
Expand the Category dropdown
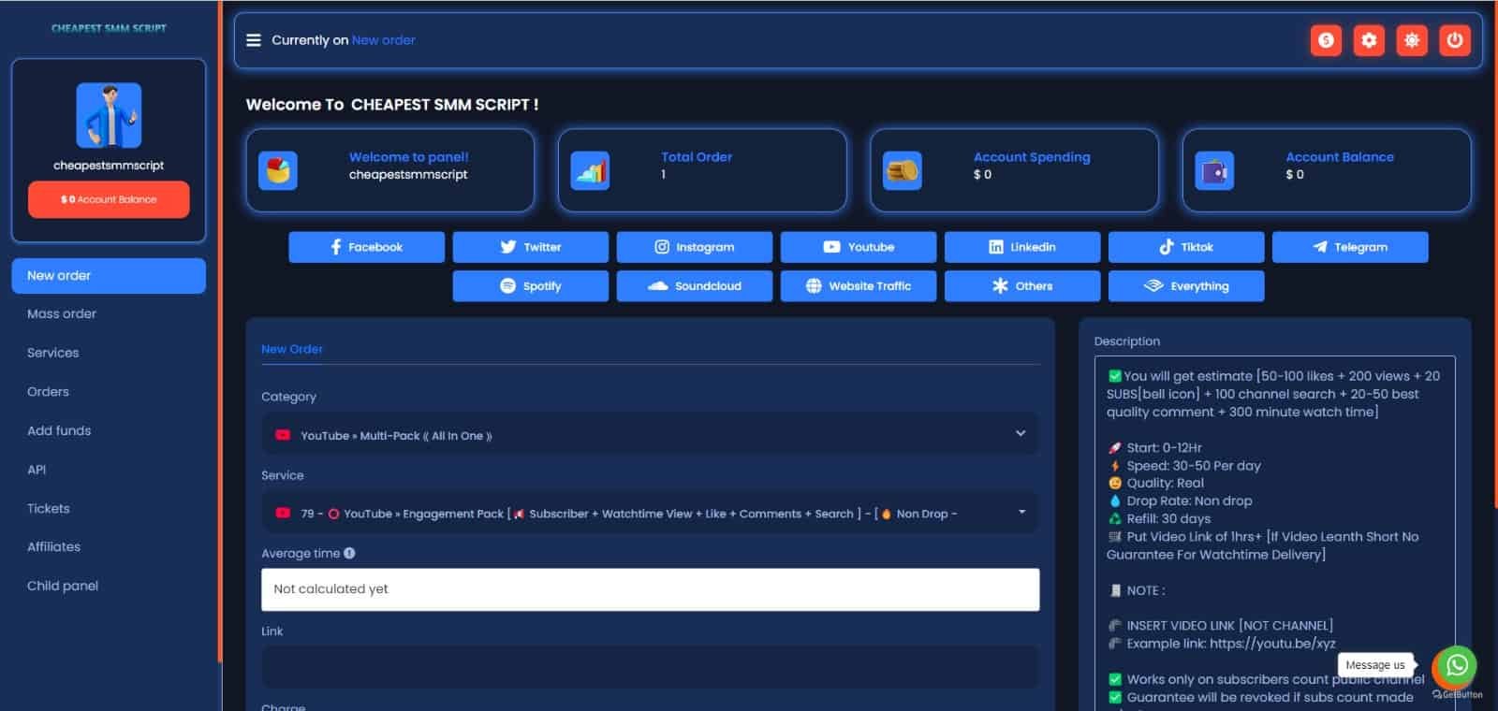(650, 435)
